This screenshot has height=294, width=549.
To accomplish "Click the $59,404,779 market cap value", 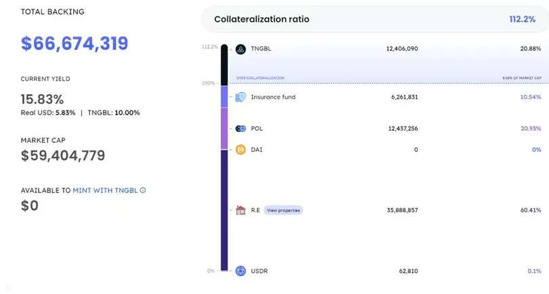I will coord(63,156).
